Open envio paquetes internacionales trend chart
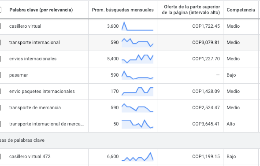The image size is (260, 166). pyautogui.click(x=137, y=92)
